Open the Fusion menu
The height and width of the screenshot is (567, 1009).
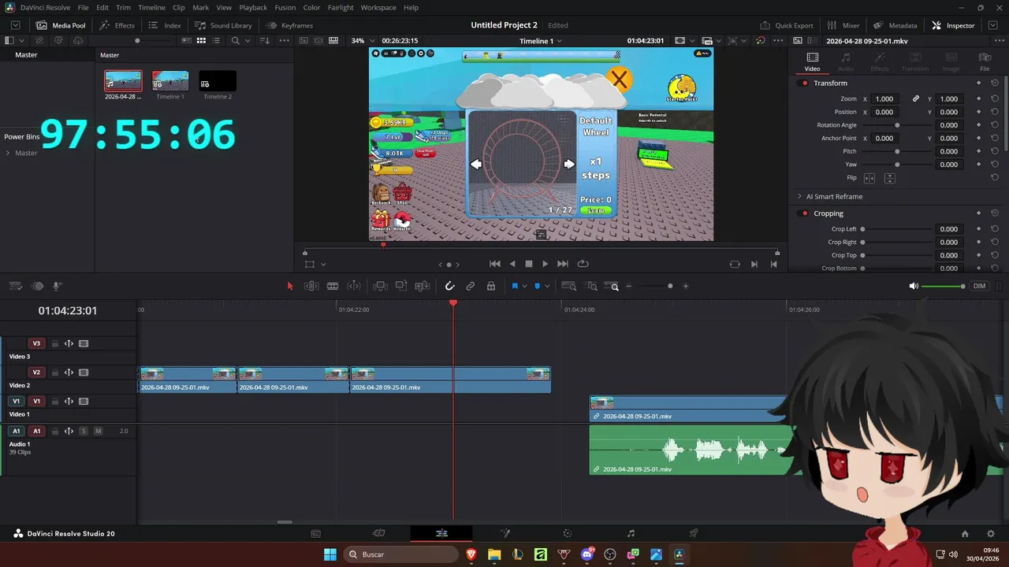pyautogui.click(x=285, y=7)
